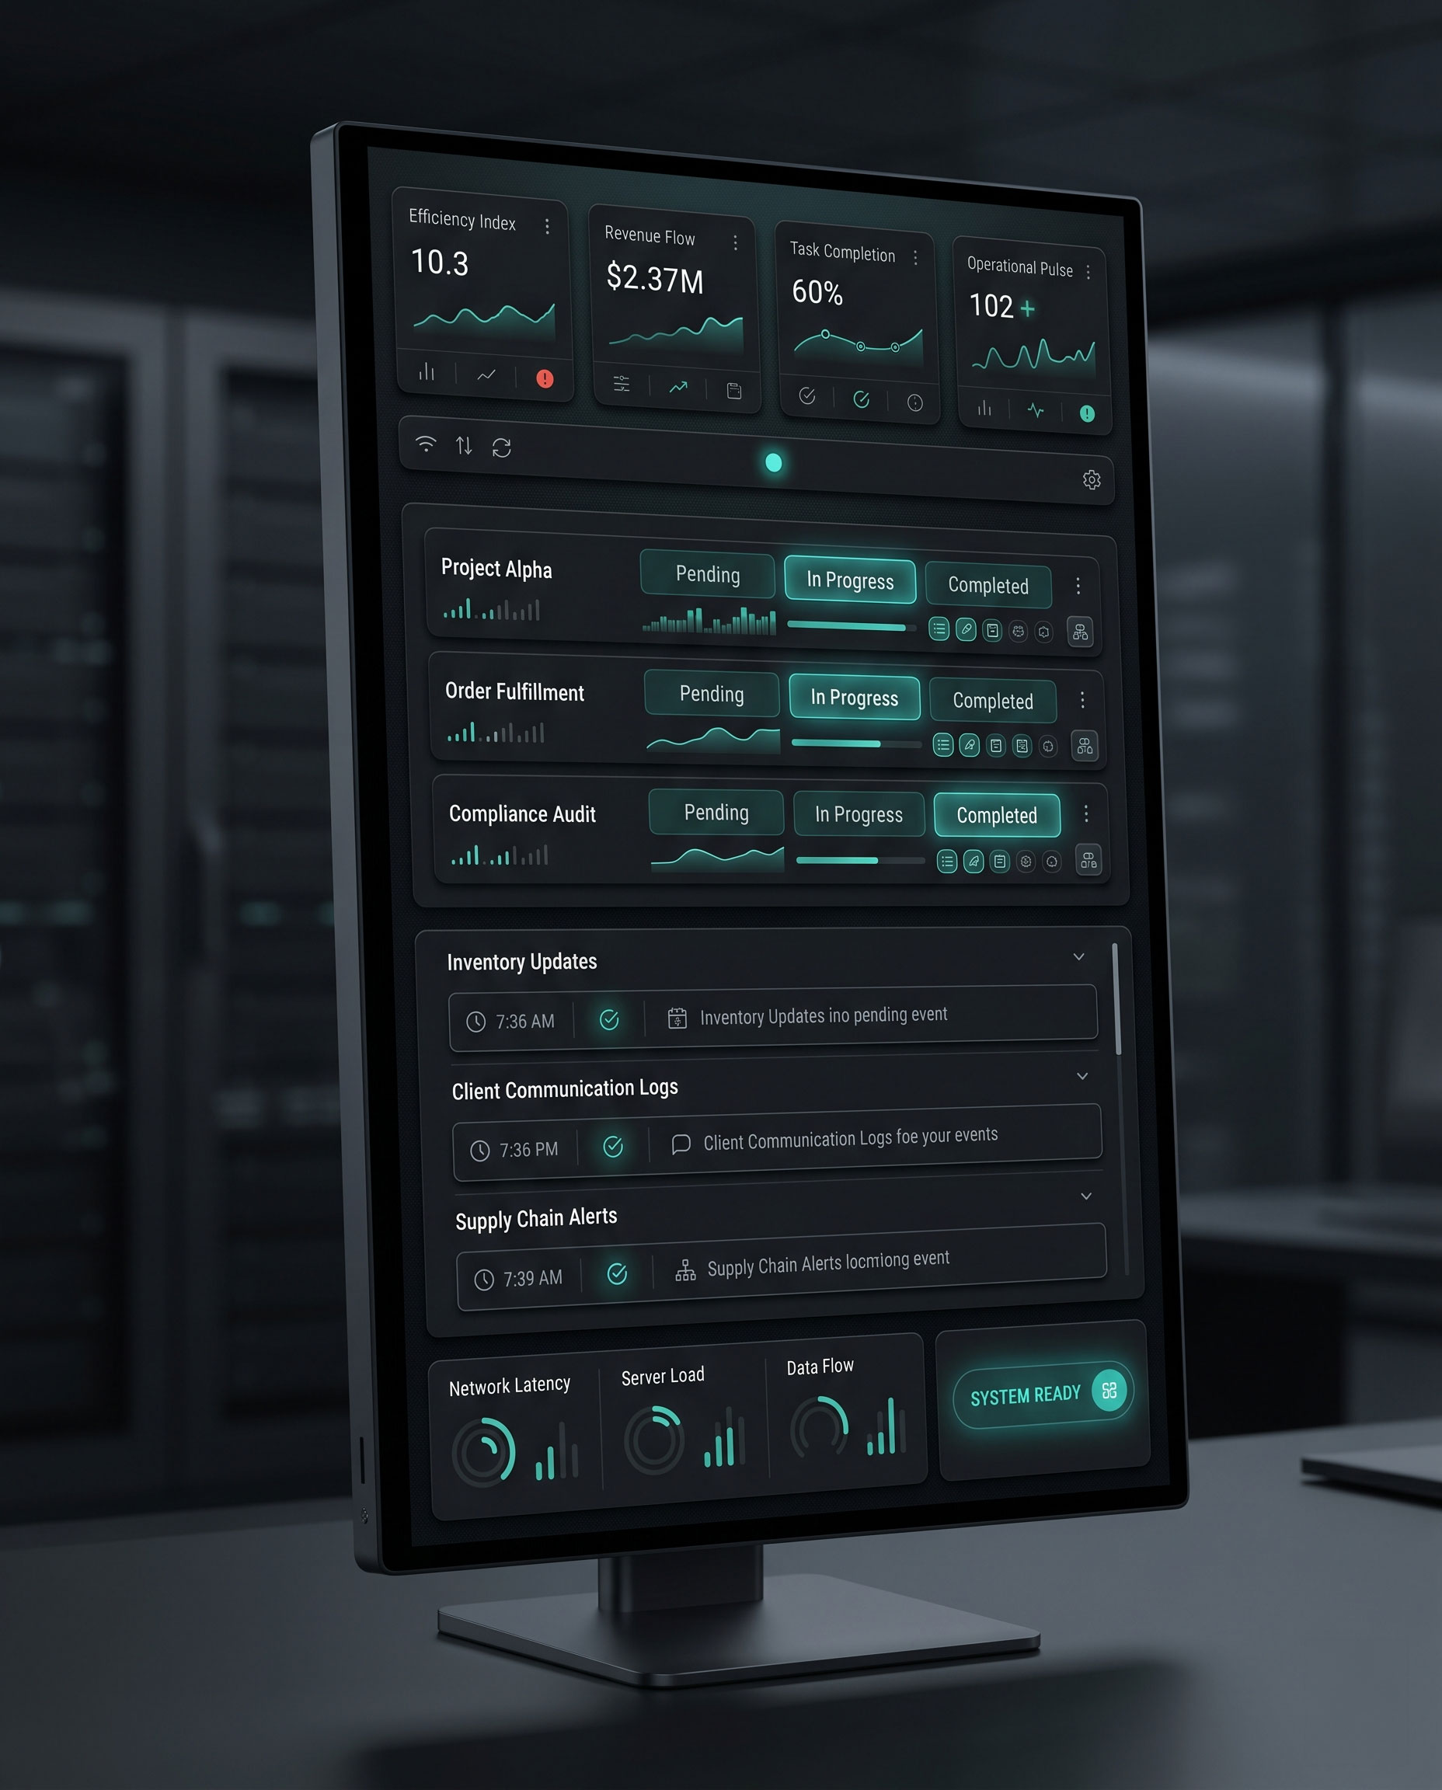Click the bar chart icon in Efficiency Index card
The width and height of the screenshot is (1442, 1790).
coord(426,371)
